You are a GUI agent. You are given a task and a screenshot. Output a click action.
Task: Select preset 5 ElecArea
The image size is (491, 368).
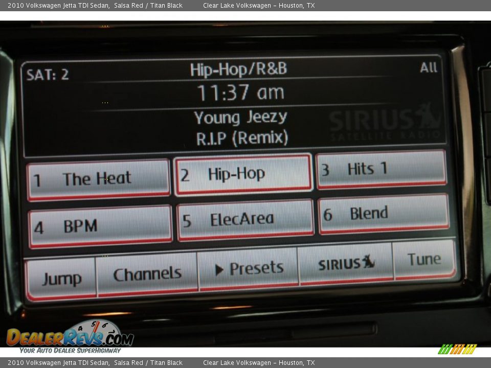245,220
